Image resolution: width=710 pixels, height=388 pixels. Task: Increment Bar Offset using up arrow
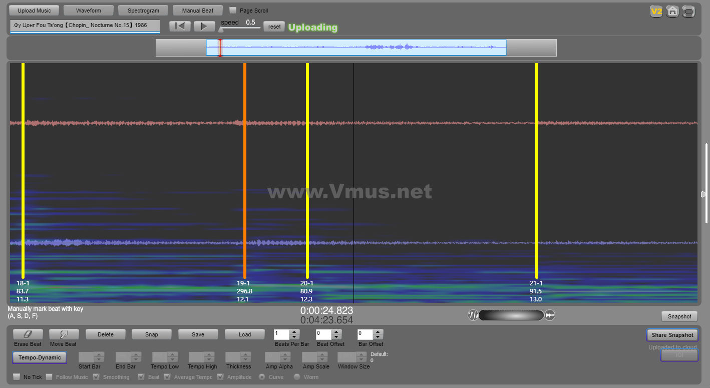pos(378,331)
